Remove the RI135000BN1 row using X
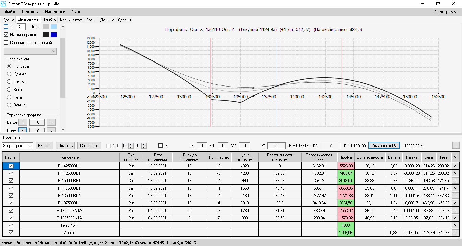Viewport: 462px width, 246px height. (455, 196)
